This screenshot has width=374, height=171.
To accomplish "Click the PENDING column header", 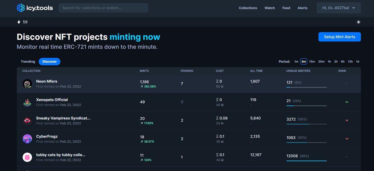I will [x=187, y=71].
